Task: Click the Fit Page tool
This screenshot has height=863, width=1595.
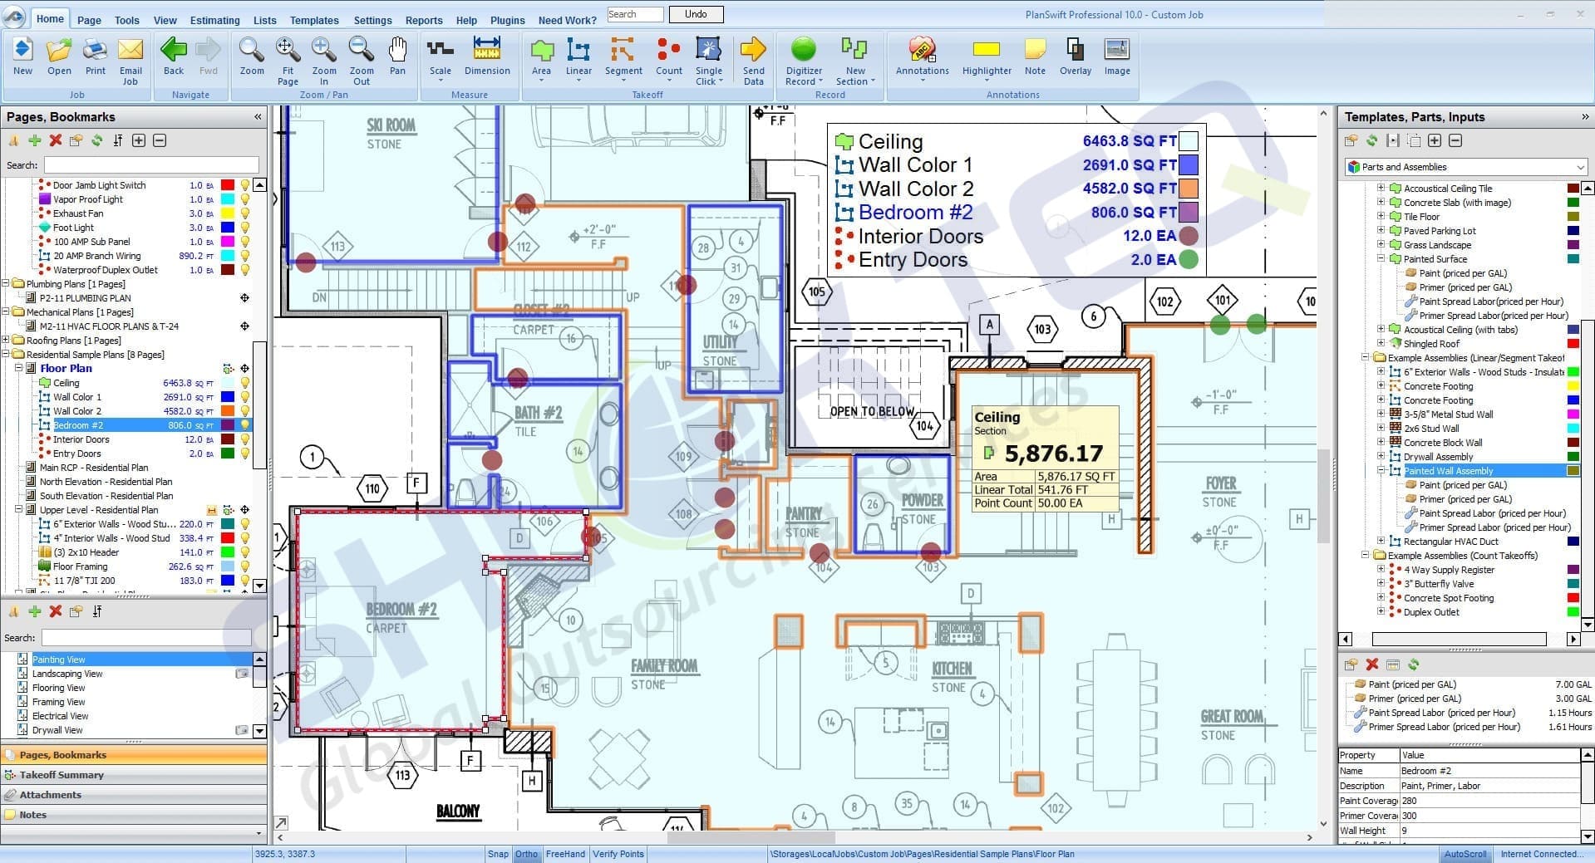Action: click(288, 61)
